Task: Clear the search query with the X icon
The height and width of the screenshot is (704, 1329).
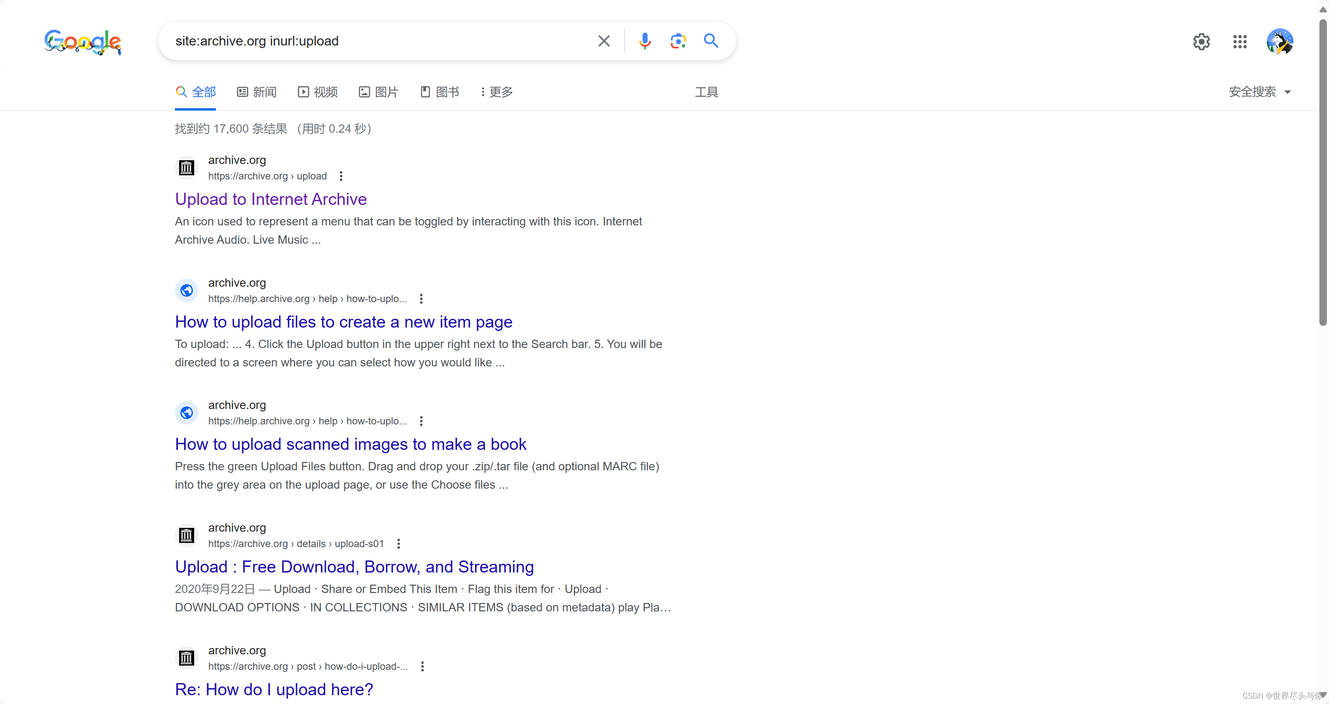Action: 604,41
